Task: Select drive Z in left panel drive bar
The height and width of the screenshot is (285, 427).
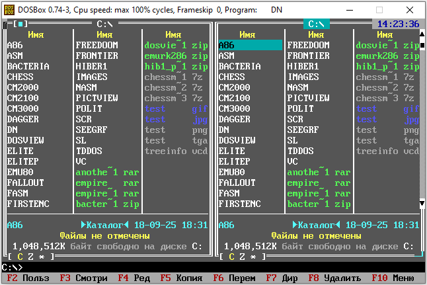Action: tap(31, 257)
